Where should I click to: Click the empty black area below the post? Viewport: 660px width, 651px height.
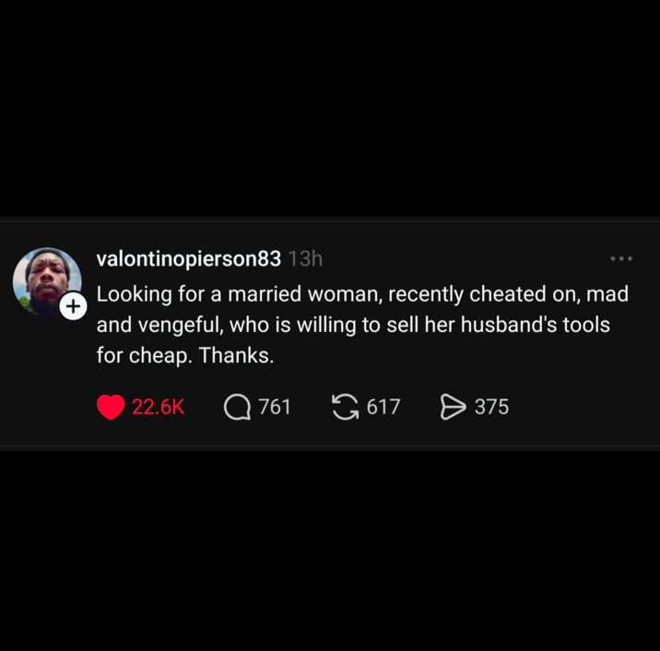coord(330,550)
